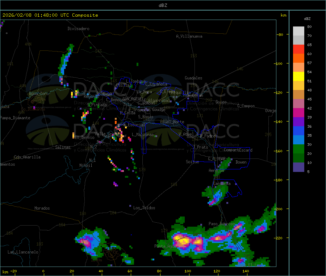Click the gray 65-70 dBZ legend swatch
Viewport: 326px width, 276px height.
[298, 40]
